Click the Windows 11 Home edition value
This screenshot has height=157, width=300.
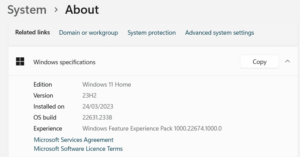tap(107, 85)
